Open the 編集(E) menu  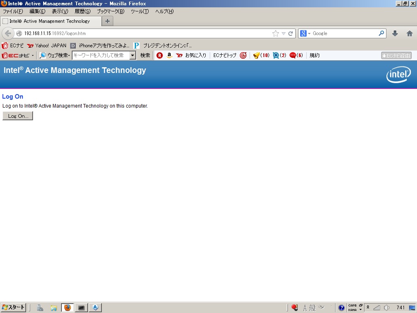pos(37,11)
